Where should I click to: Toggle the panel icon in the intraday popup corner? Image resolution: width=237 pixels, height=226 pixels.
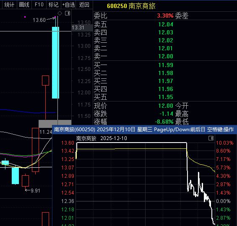(211, 138)
